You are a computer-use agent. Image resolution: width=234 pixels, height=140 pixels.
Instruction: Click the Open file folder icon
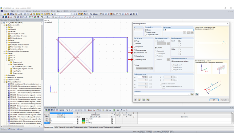pyautogui.click(x=5, y=14)
